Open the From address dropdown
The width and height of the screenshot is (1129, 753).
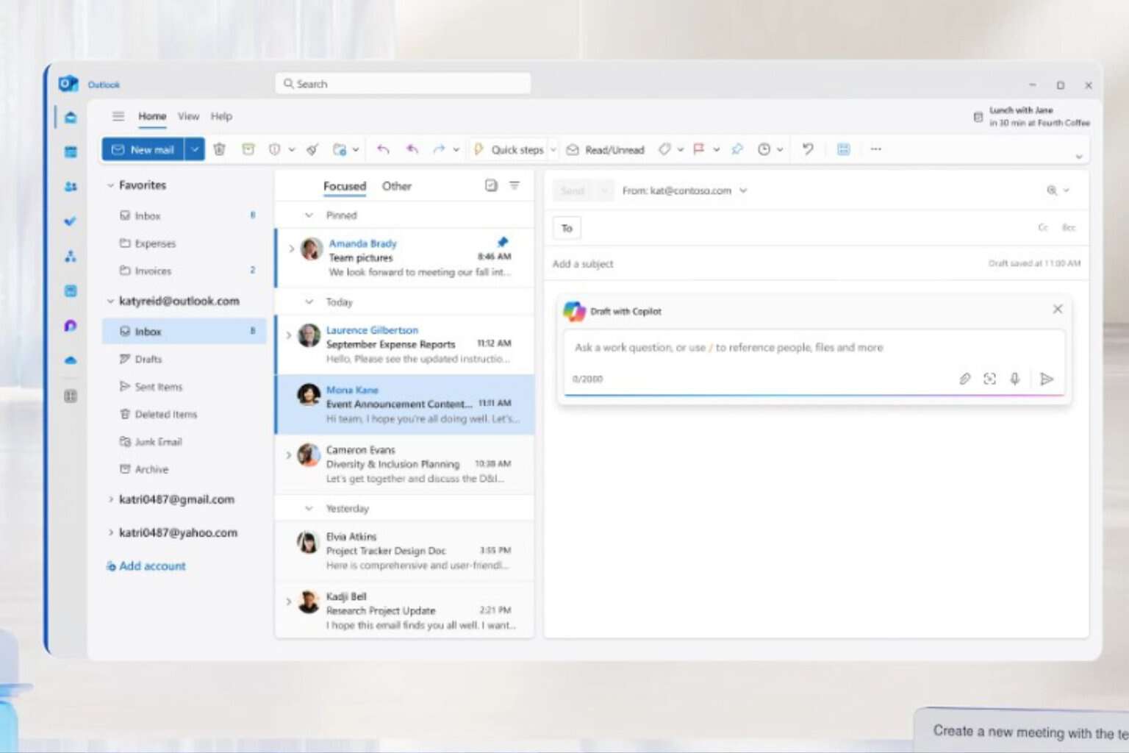tap(743, 190)
